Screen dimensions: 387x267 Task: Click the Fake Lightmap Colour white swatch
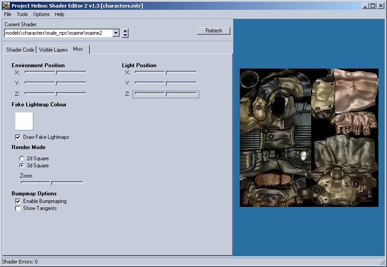pos(24,121)
